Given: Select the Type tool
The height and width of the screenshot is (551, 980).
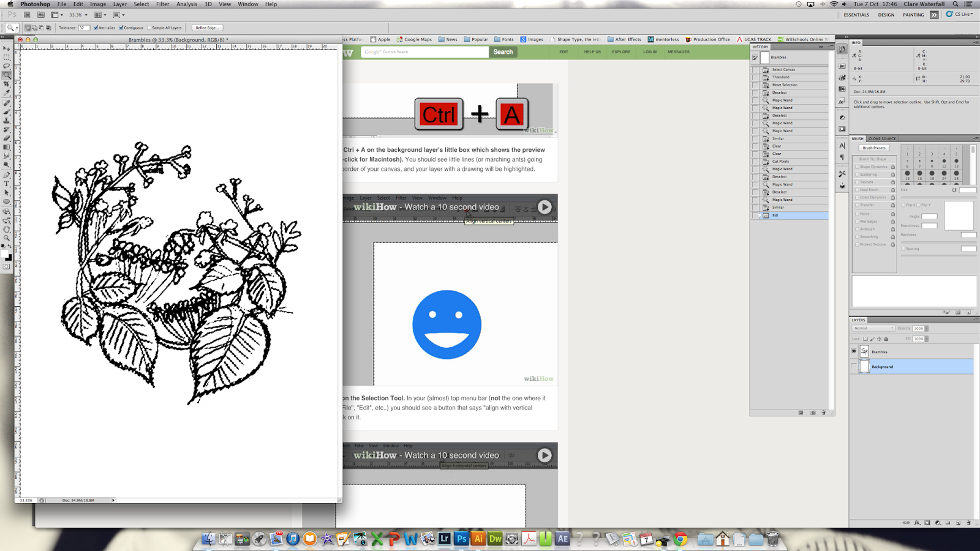Looking at the screenshot, I should coord(7,184).
